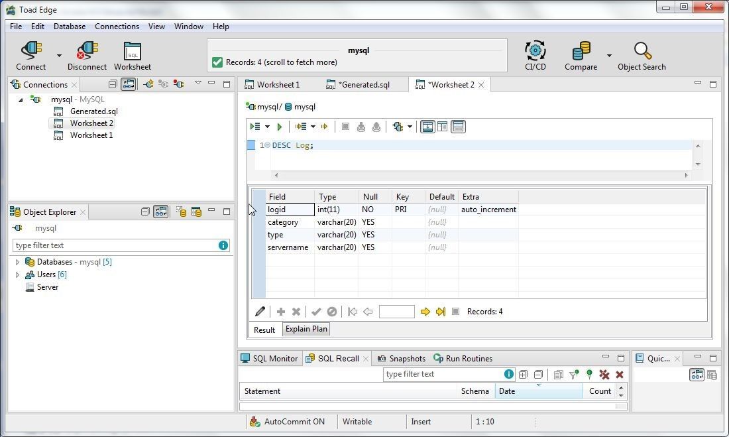Open the Compare dropdown arrow
Image resolution: width=729 pixels, height=437 pixels.
click(609, 56)
